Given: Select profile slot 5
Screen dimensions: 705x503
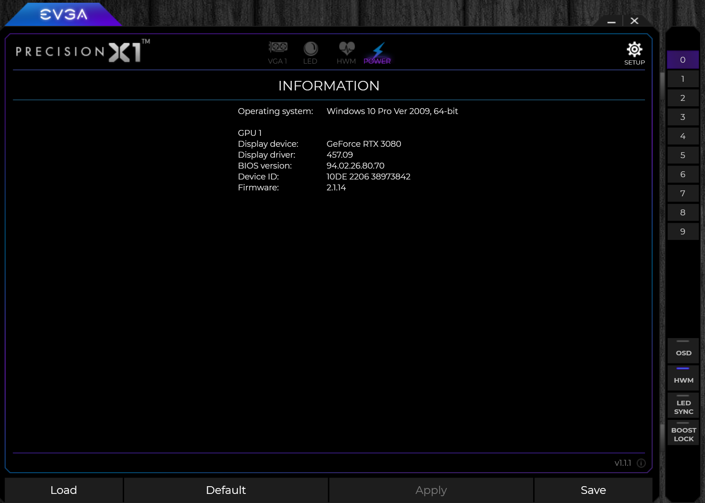Looking at the screenshot, I should point(683,155).
